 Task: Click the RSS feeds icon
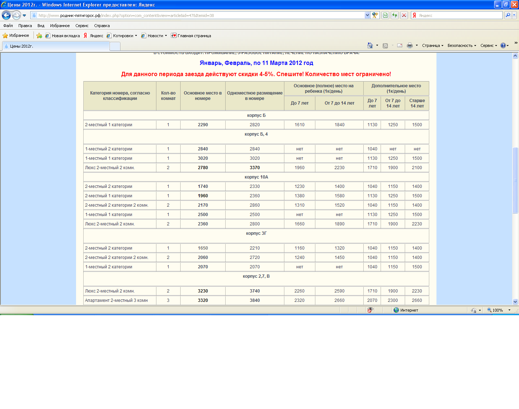(385, 45)
